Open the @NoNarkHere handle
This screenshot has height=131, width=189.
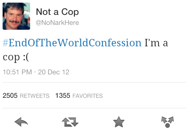pyautogui.click(x=57, y=23)
